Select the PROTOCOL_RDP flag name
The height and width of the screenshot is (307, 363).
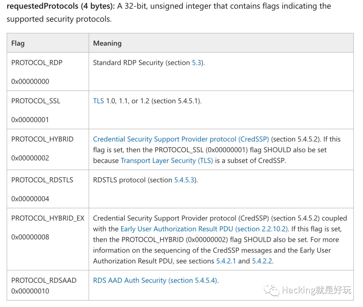click(x=37, y=63)
